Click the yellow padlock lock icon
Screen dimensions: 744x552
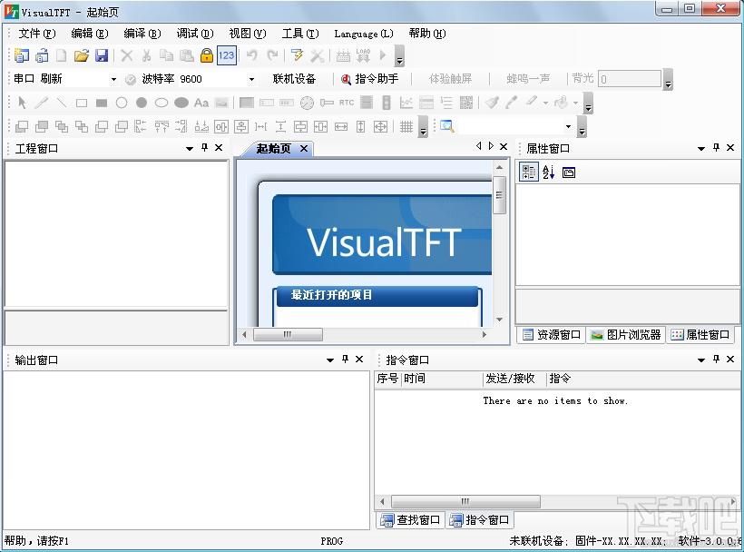[x=206, y=55]
